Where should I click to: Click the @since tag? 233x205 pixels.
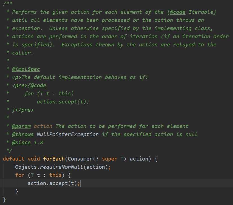pyautogui.click(x=21, y=143)
